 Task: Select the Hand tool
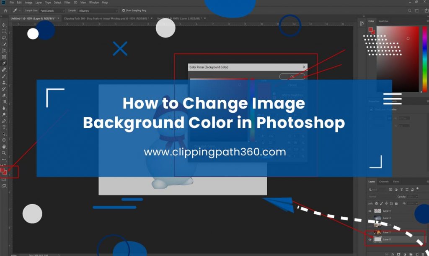click(x=4, y=147)
